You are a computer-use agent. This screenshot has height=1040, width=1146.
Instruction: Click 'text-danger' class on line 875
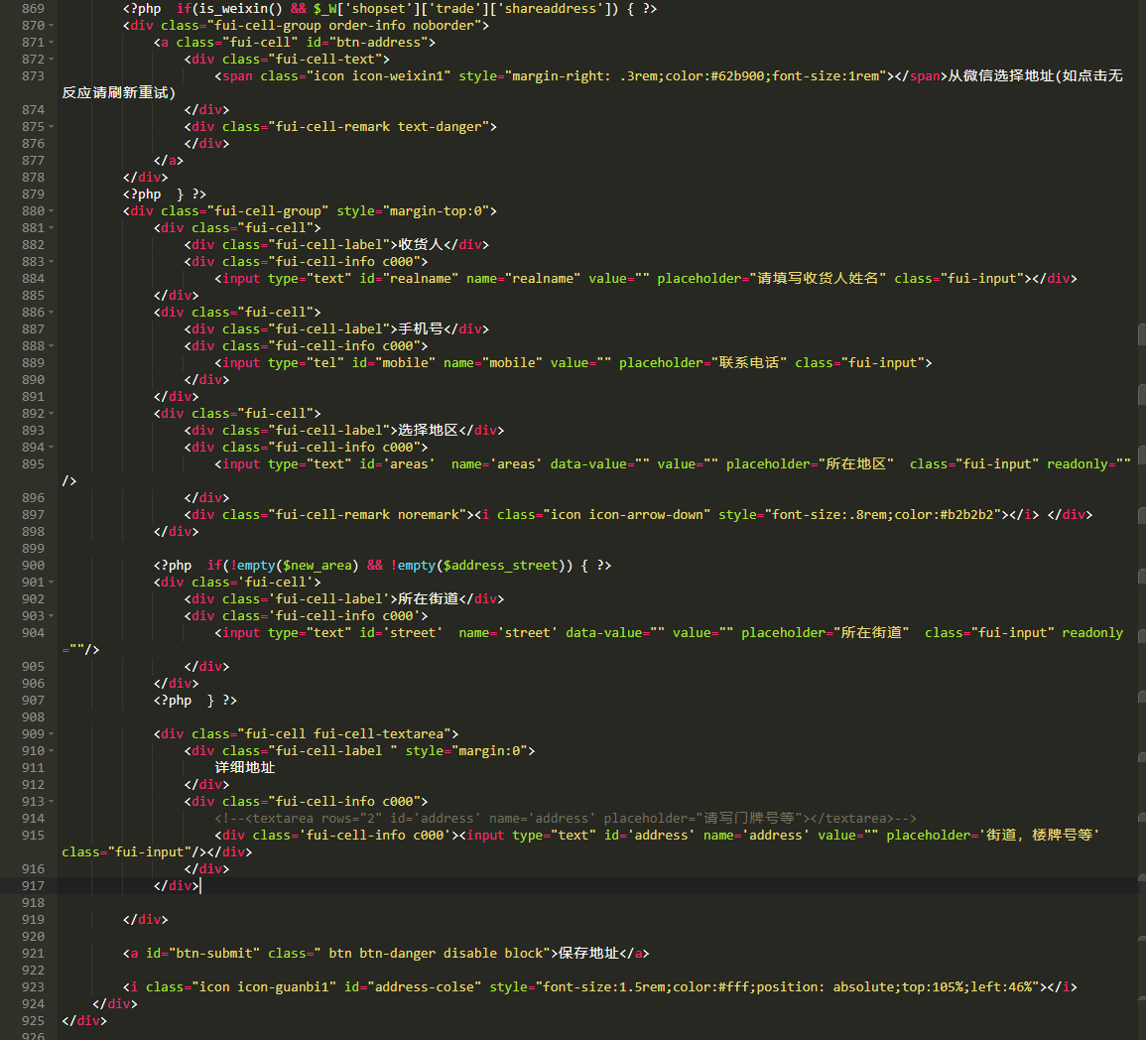(440, 127)
